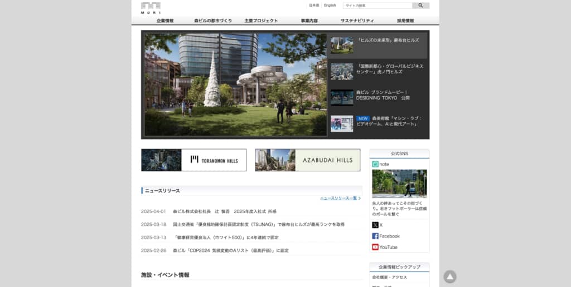
Task: Open the 先人の絆あってこその街づくり article text
Action: [x=399, y=209]
